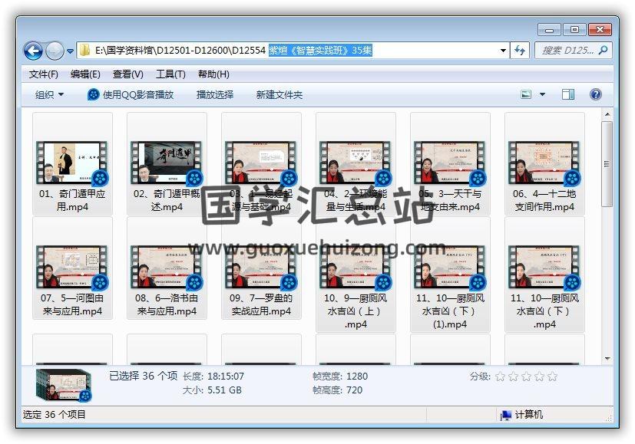The height and width of the screenshot is (444, 635).
Task: Open the view options dropdown arrow
Action: [542, 95]
